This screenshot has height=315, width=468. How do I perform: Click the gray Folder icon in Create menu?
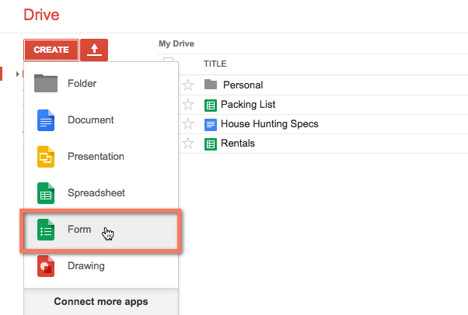click(47, 83)
